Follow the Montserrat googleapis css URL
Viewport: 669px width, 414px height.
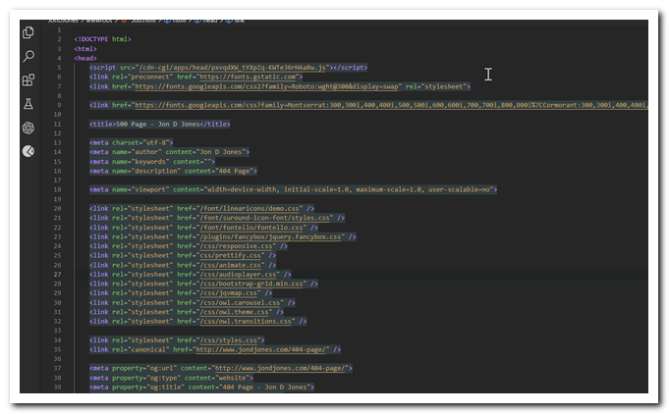point(391,105)
